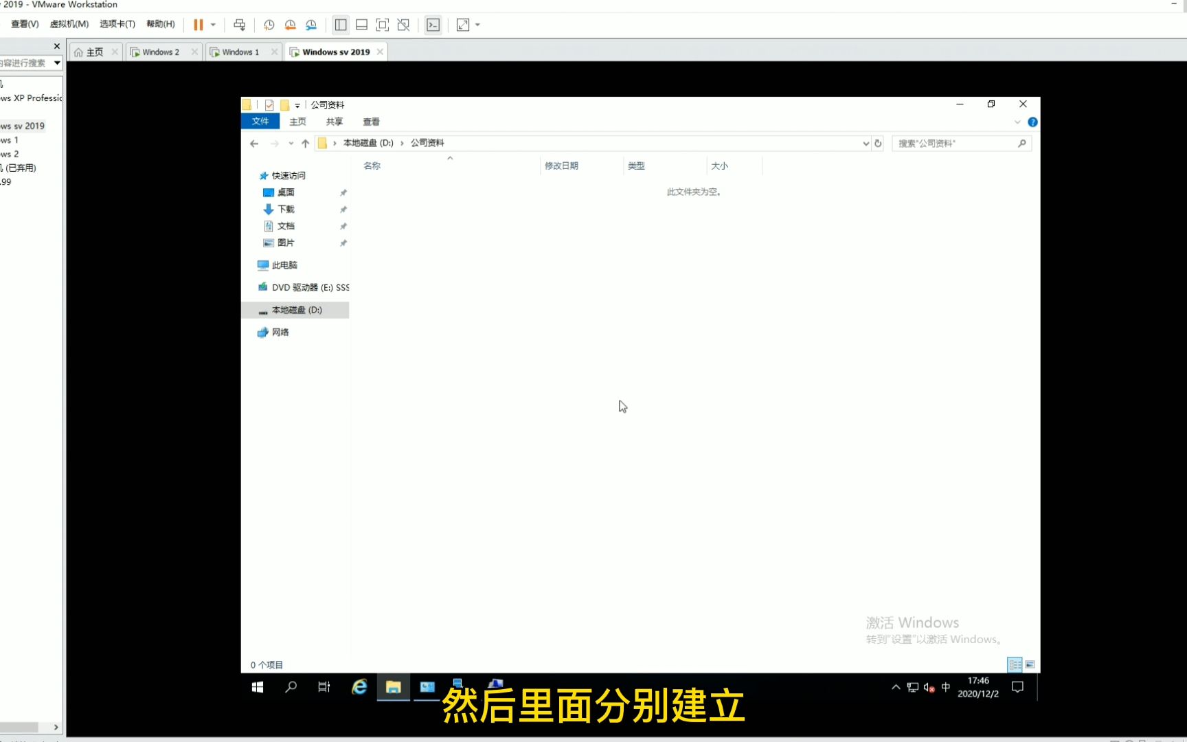Pause the virtual machine with the orange pause icon
Screen dimensions: 1187x742
click(199, 25)
